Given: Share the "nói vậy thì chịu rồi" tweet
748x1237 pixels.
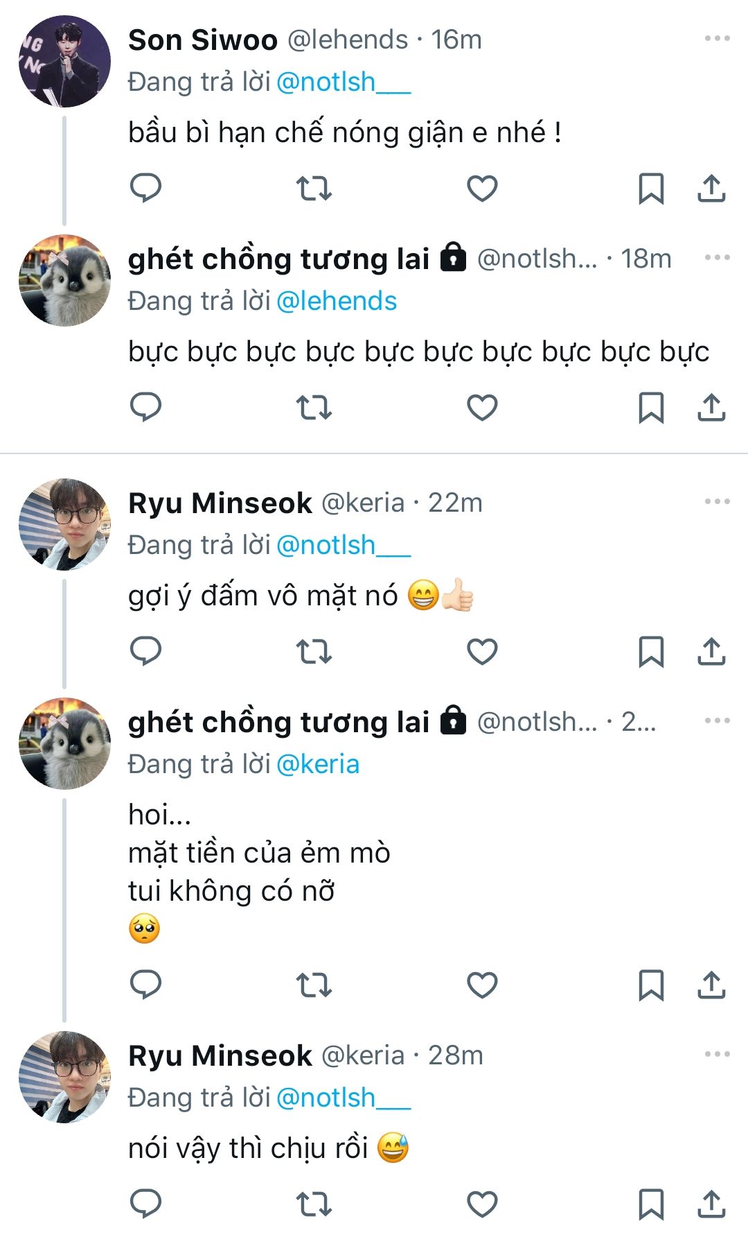Looking at the screenshot, I should 711,1203.
